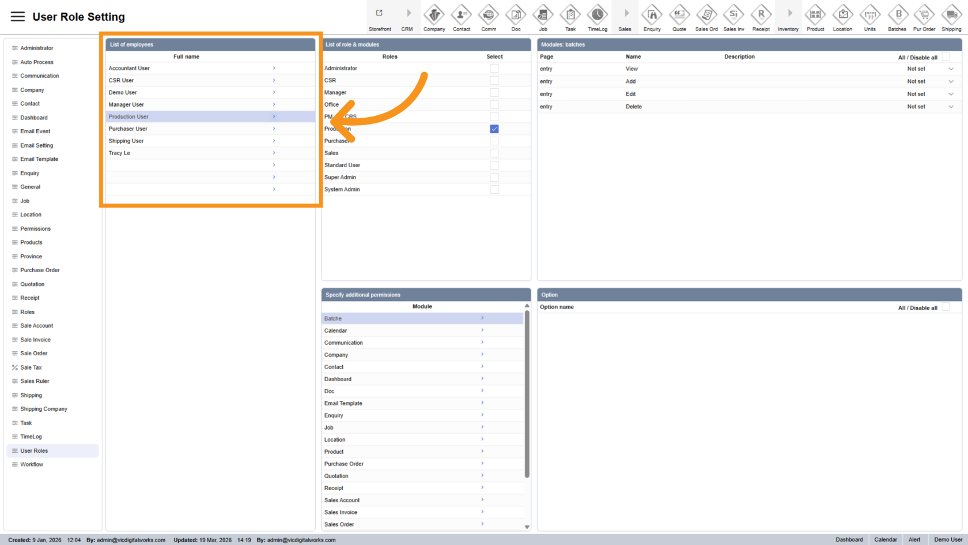
Task: Open the dropdown for entry View permission
Action: pos(951,69)
